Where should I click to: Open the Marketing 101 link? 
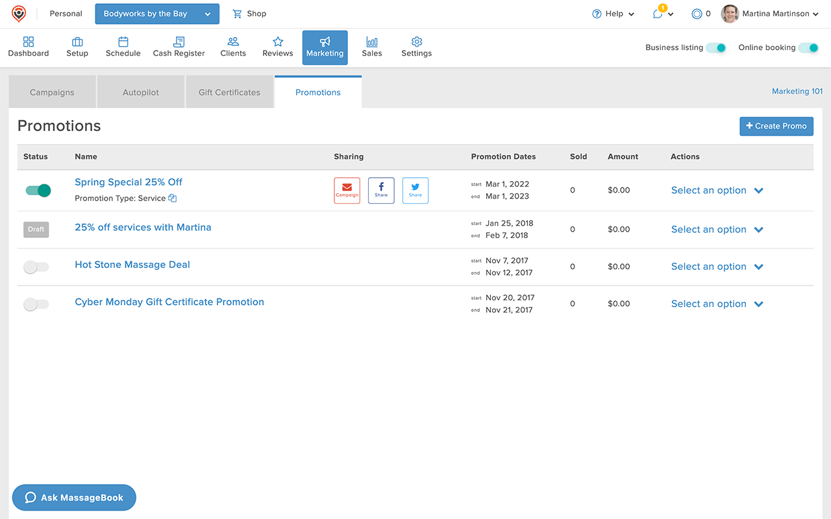tap(797, 91)
